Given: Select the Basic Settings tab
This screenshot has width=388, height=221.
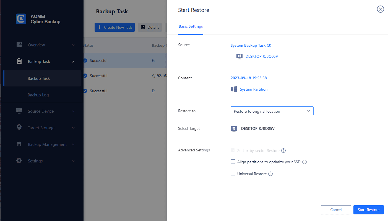Looking at the screenshot, I should tap(191, 27).
